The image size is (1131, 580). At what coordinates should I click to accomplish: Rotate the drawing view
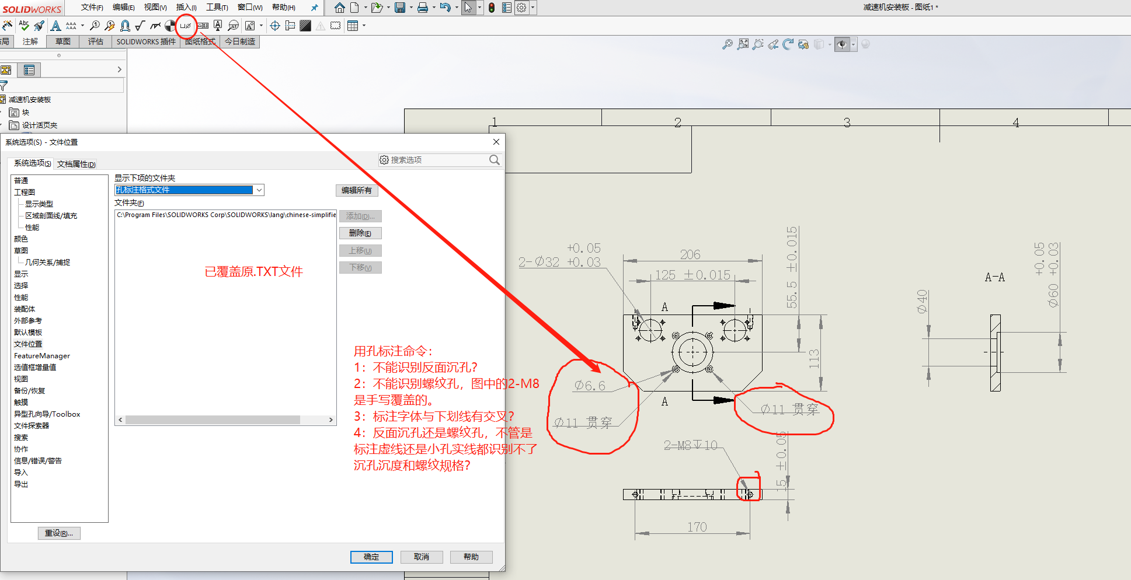point(788,44)
